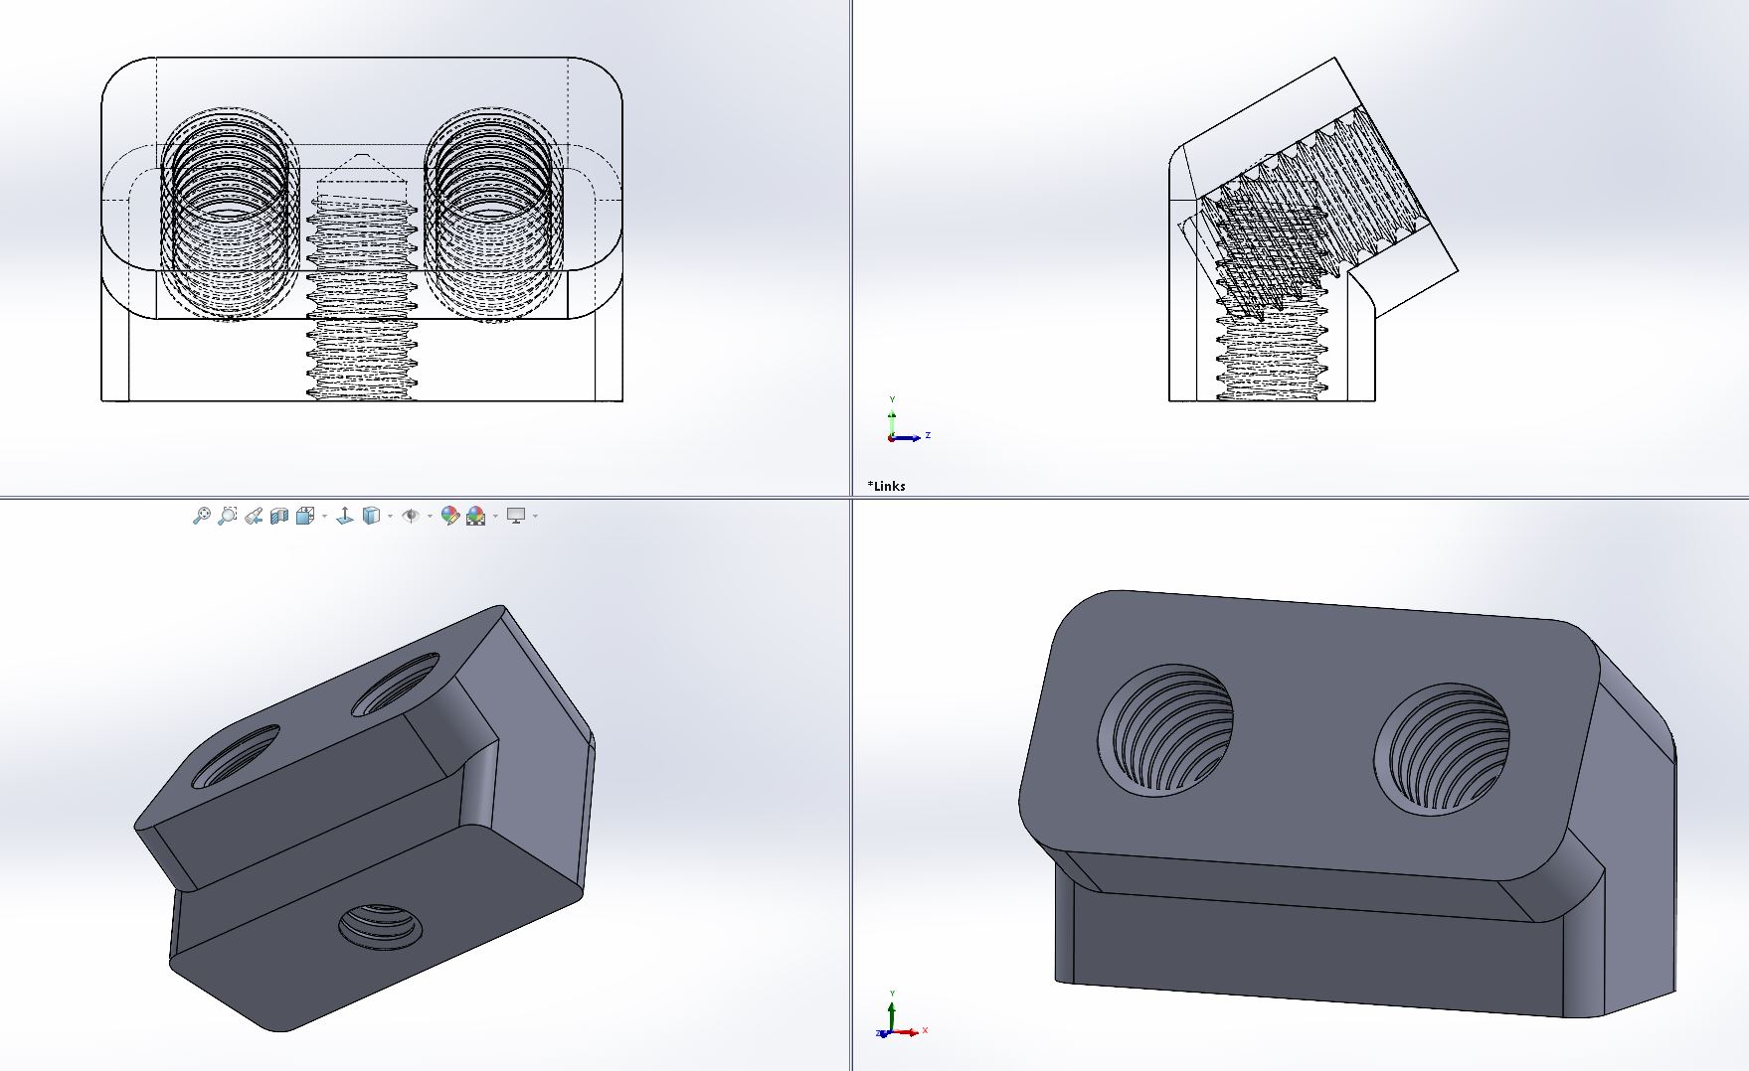
Task: Open Edit Appearance color ball icon
Action: pyautogui.click(x=449, y=516)
